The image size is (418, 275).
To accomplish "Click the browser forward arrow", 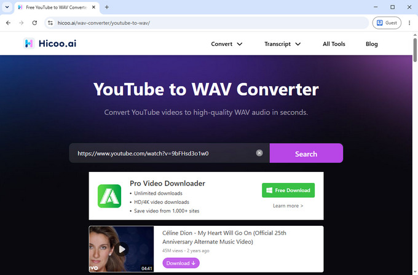I will coord(22,23).
